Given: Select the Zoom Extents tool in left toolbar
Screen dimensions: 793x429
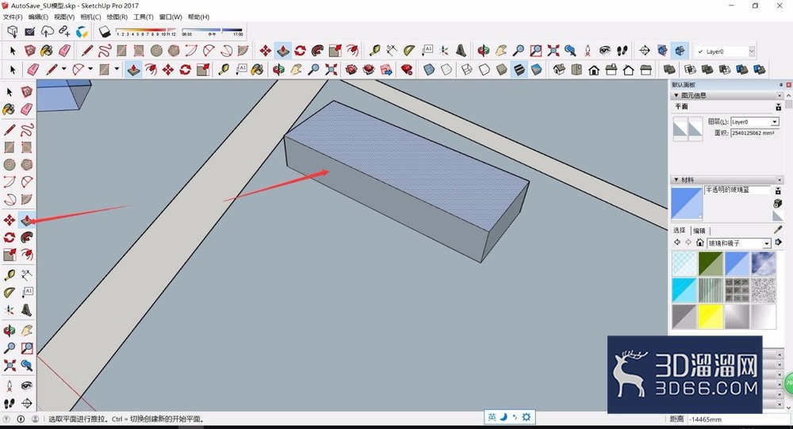Looking at the screenshot, I should click(x=9, y=365).
